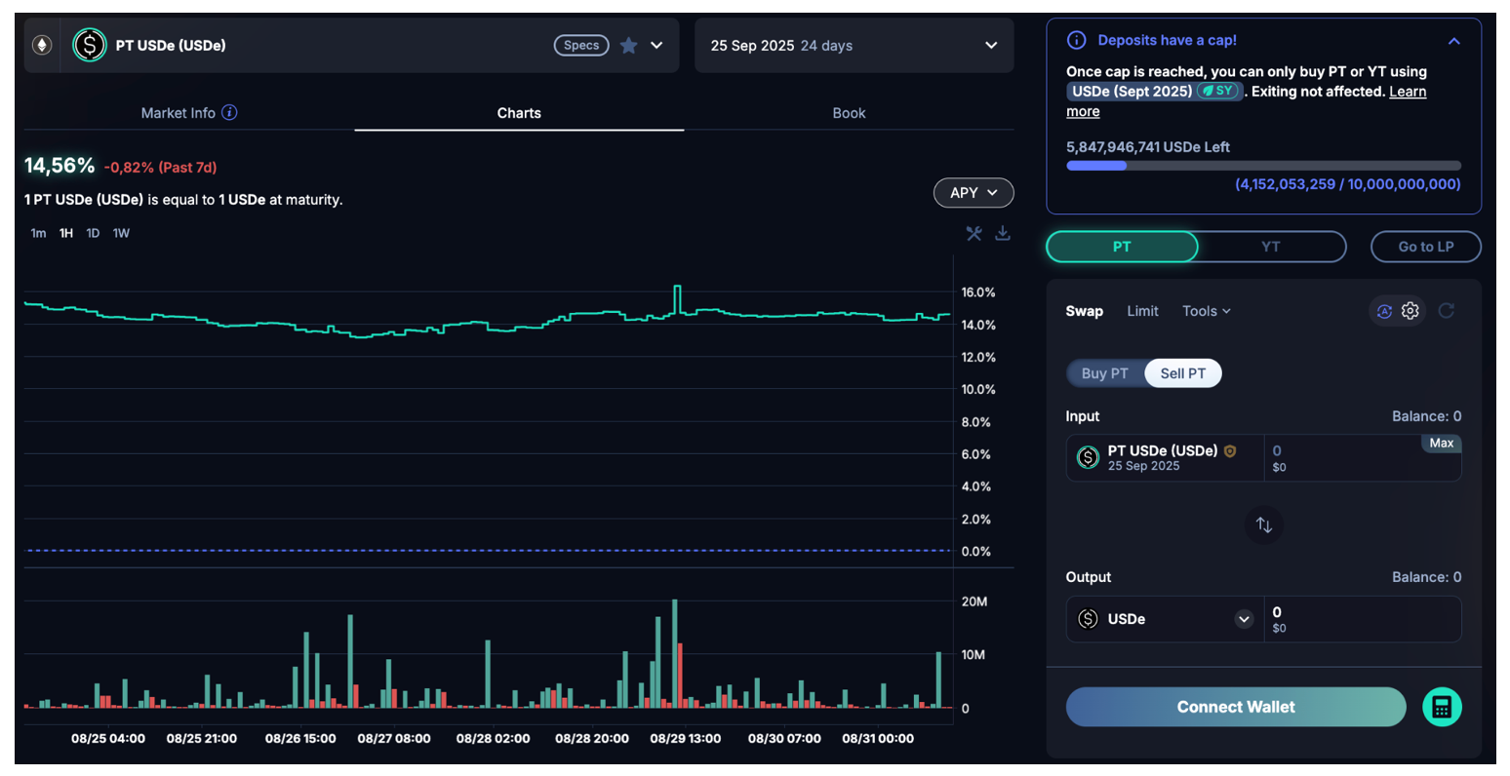Click Market Info tooltip icon

pyautogui.click(x=229, y=113)
